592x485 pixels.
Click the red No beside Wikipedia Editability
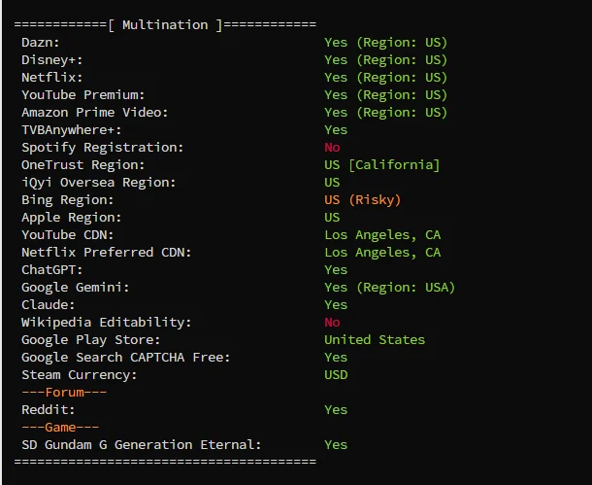[332, 323]
